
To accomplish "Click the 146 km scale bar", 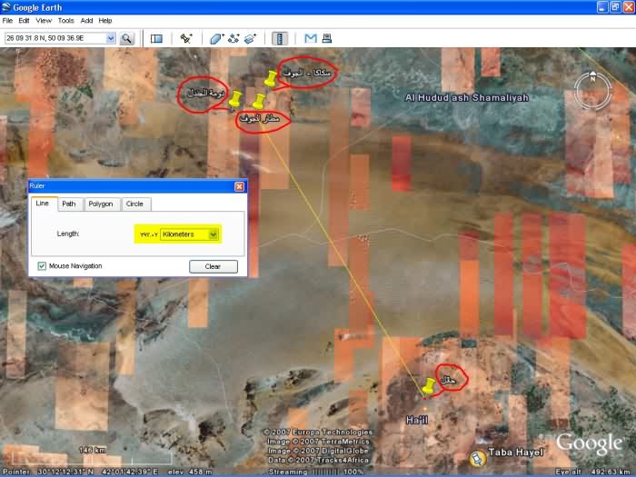I will point(93,456).
